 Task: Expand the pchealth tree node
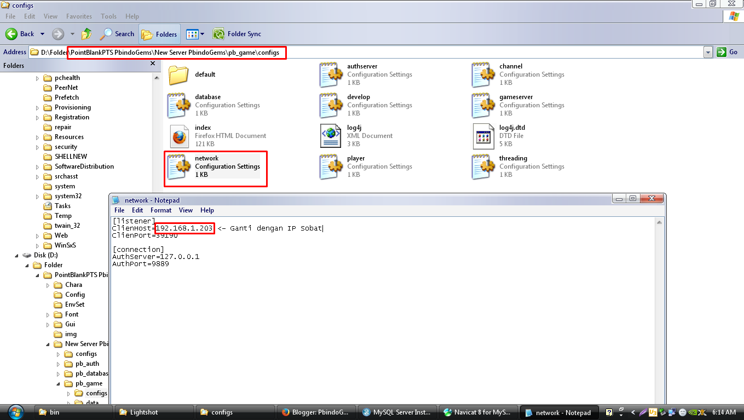[38, 78]
